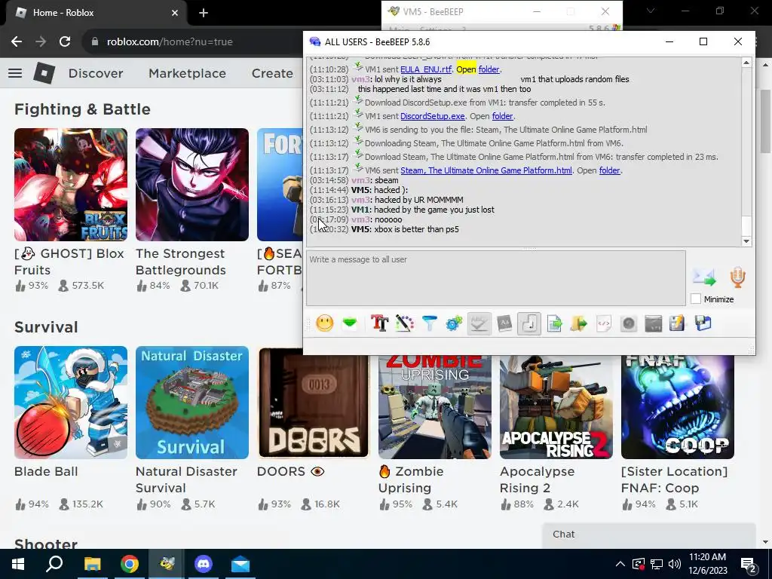
Task: Open File Explorer from taskbar
Action: click(x=92, y=564)
